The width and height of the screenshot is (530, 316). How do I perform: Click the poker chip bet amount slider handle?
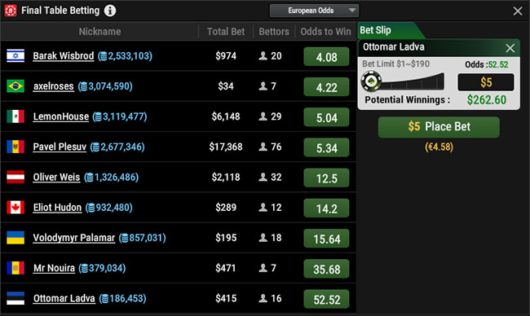371,81
